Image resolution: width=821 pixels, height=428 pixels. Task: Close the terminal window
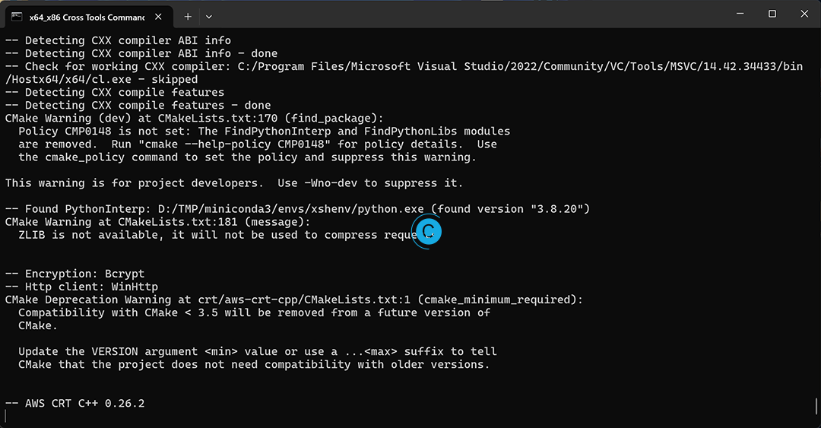804,14
